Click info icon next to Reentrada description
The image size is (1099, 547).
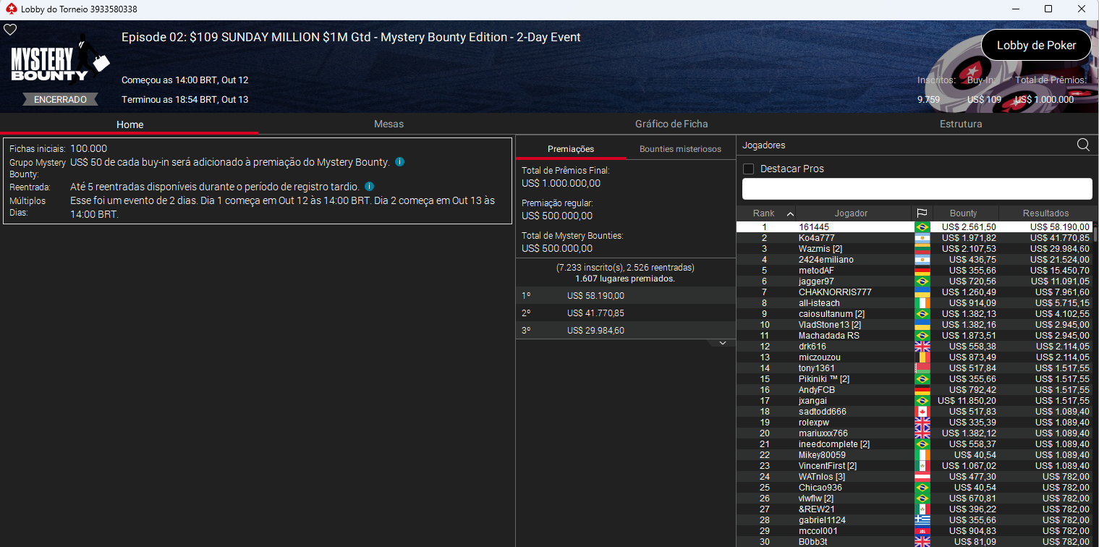pos(369,187)
